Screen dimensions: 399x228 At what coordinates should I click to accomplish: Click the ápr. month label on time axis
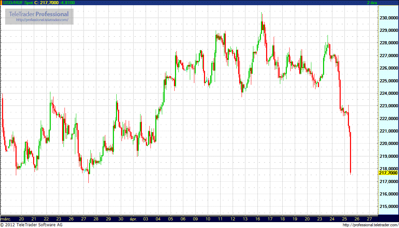click(x=134, y=219)
